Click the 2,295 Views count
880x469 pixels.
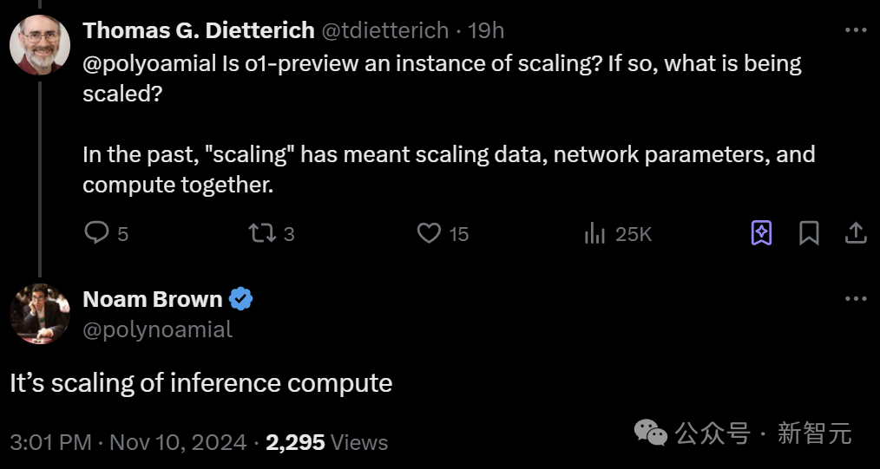point(326,442)
